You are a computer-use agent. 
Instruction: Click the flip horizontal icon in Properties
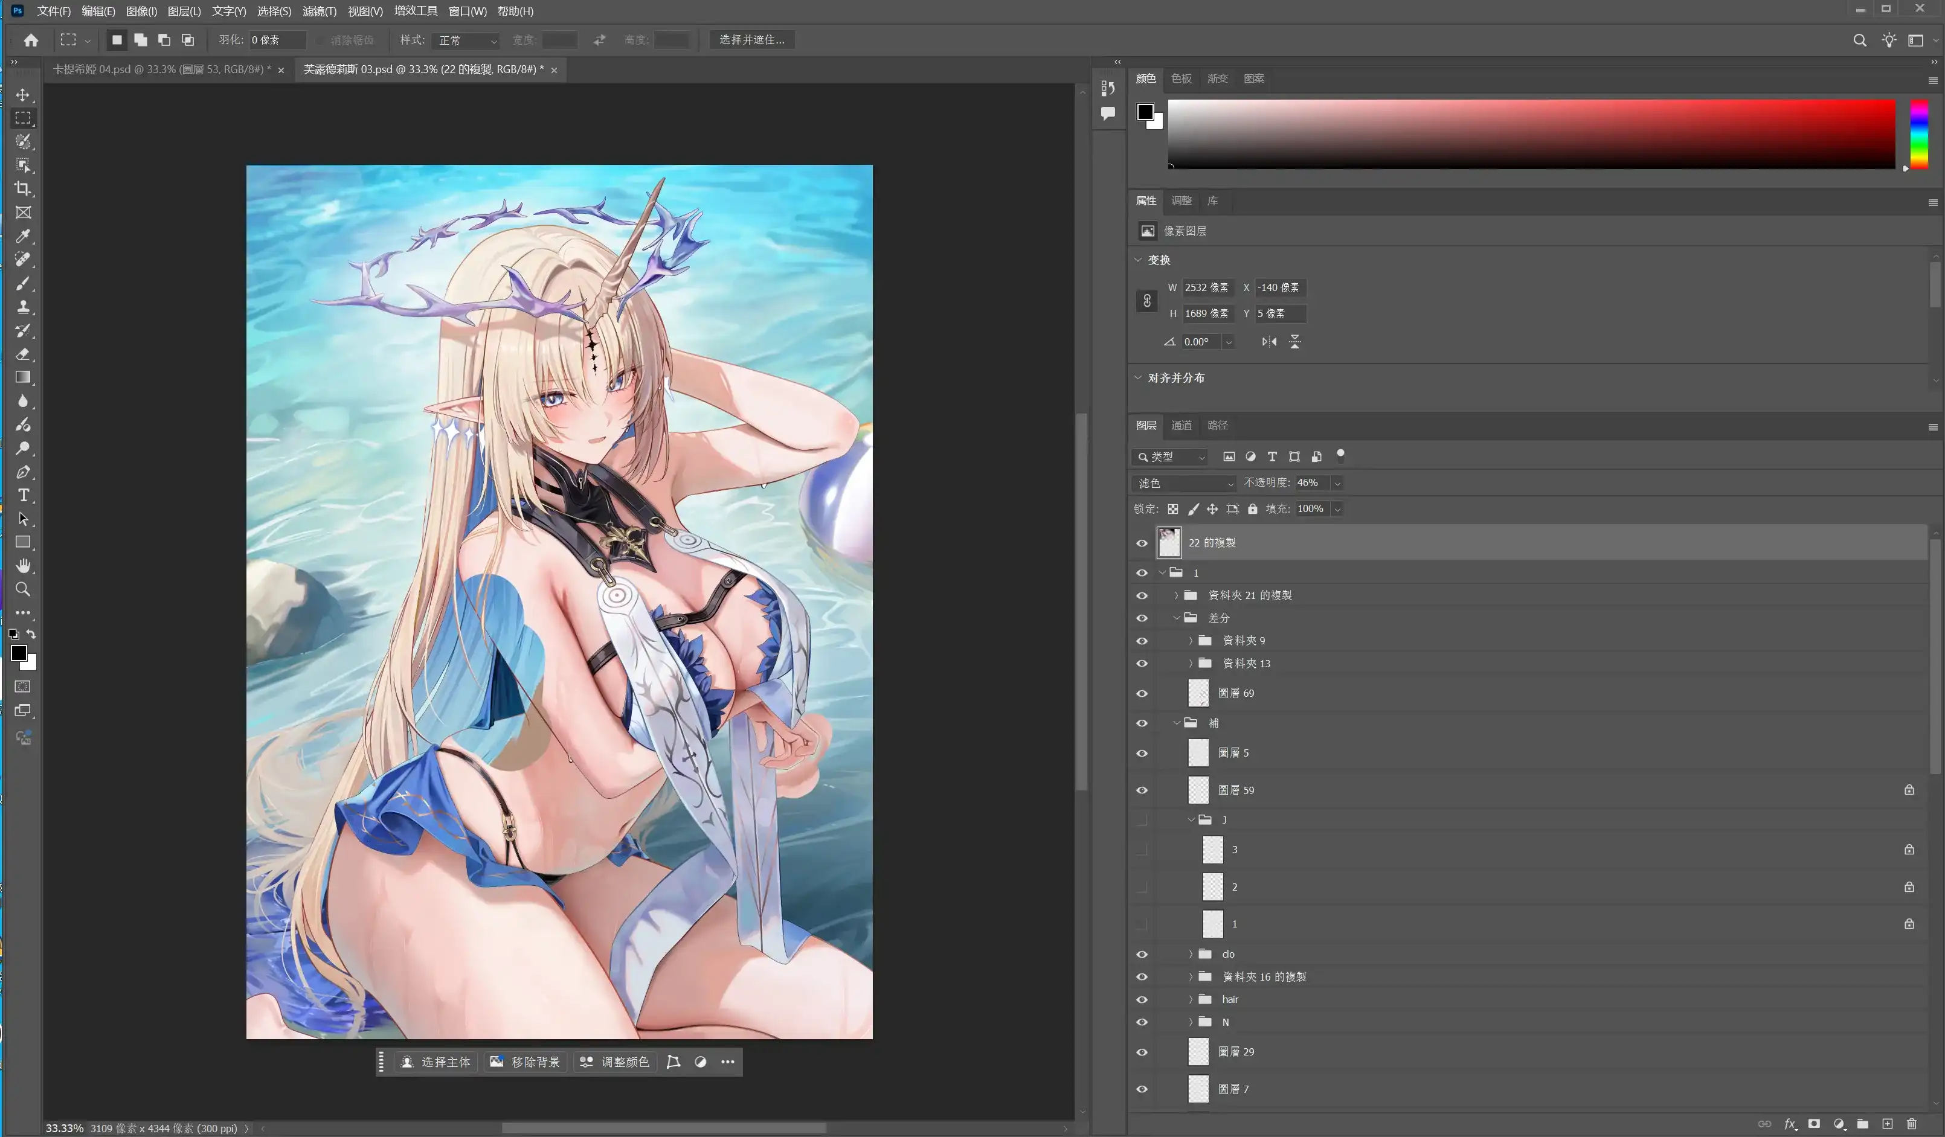(1269, 342)
